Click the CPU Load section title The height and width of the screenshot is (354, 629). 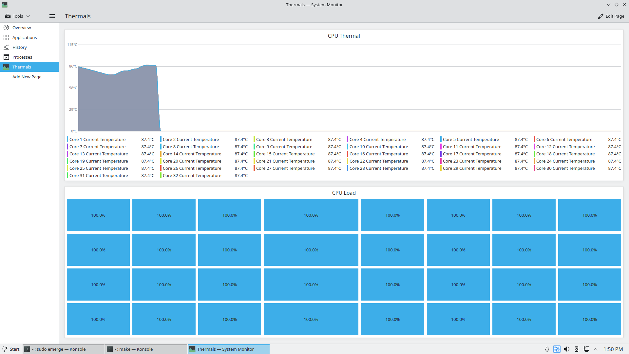tap(344, 193)
